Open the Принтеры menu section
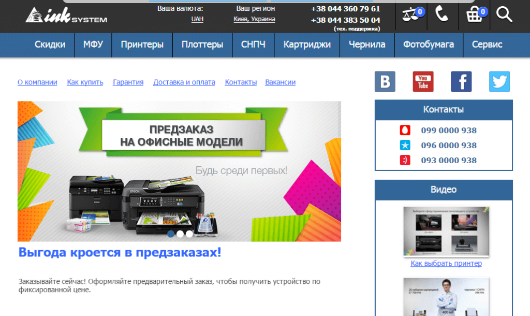 click(142, 45)
